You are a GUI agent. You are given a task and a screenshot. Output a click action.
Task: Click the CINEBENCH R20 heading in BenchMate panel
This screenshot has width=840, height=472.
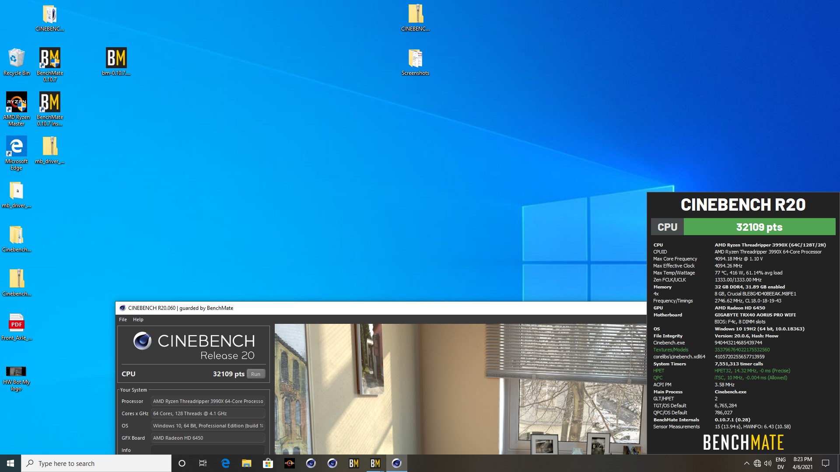743,205
